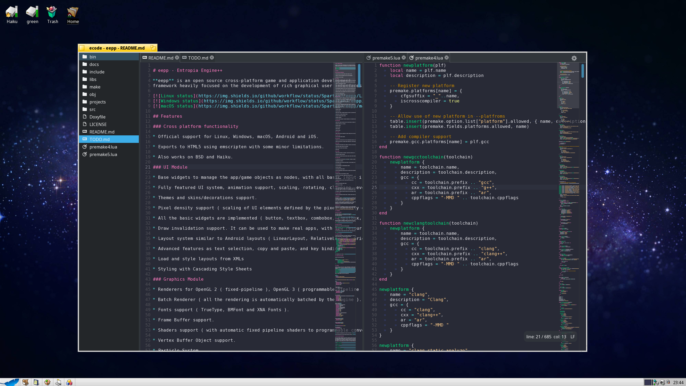686x386 pixels.
Task: Close the README.md tab
Action: pyautogui.click(x=177, y=58)
